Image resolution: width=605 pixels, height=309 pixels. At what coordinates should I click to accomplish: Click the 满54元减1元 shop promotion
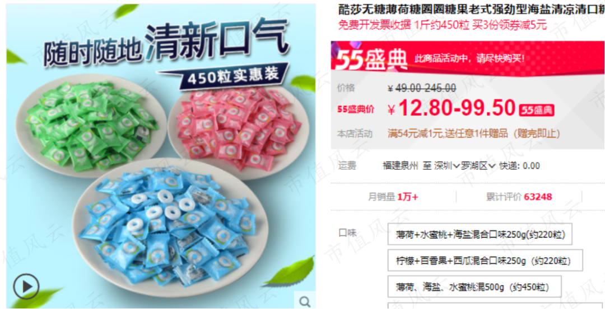473,134
